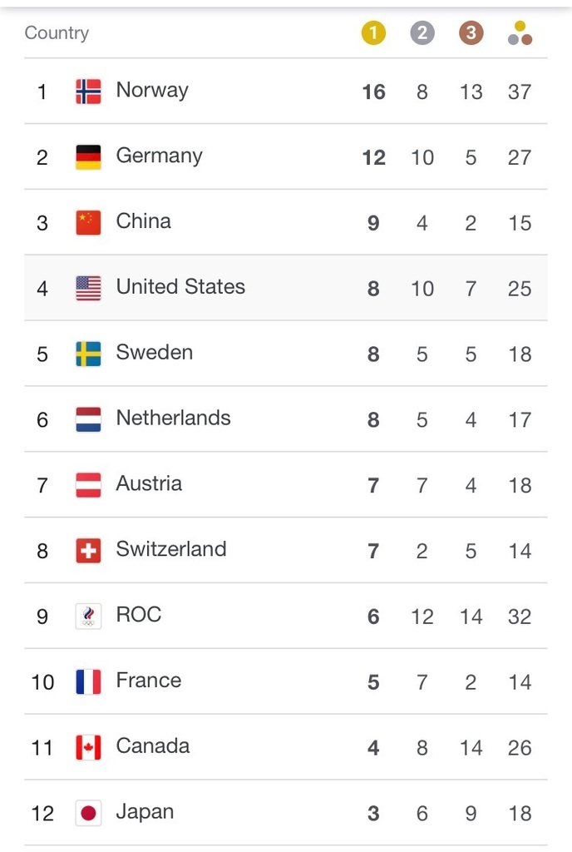The height and width of the screenshot is (852, 572).
Task: Click Germany's gold medal count 12
Action: point(374,157)
